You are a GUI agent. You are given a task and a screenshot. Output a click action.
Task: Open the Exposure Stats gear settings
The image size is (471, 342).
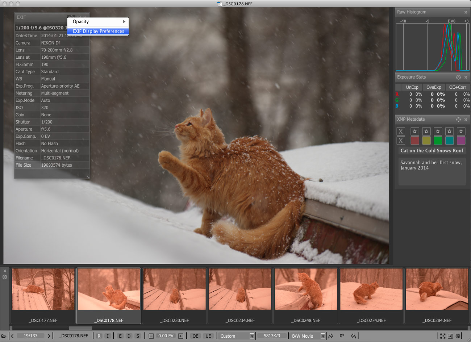(x=458, y=77)
